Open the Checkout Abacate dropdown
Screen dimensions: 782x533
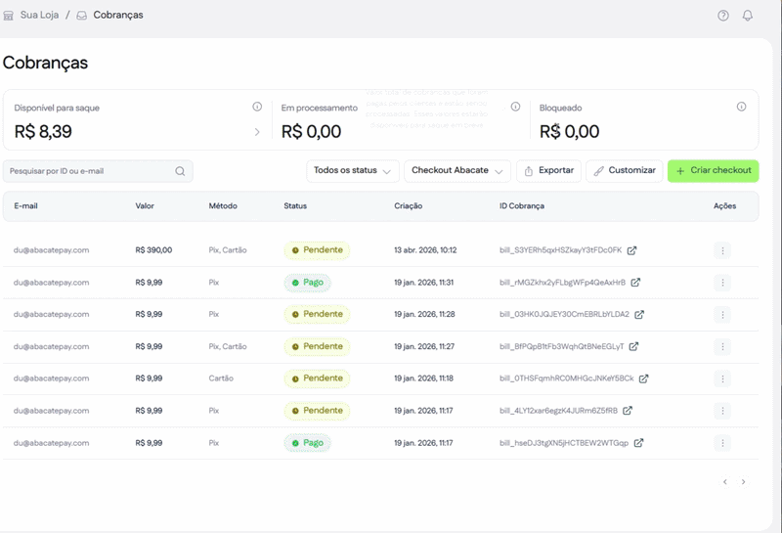[x=457, y=171]
